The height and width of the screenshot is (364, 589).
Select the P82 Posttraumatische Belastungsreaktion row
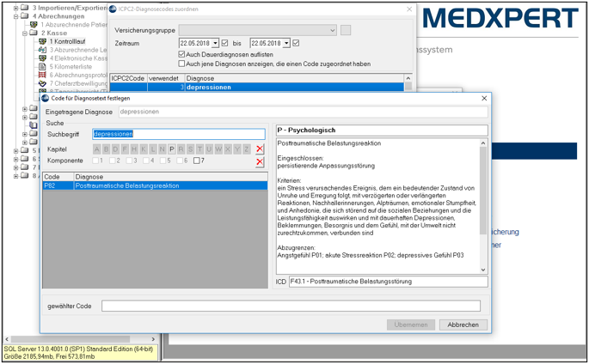point(155,185)
